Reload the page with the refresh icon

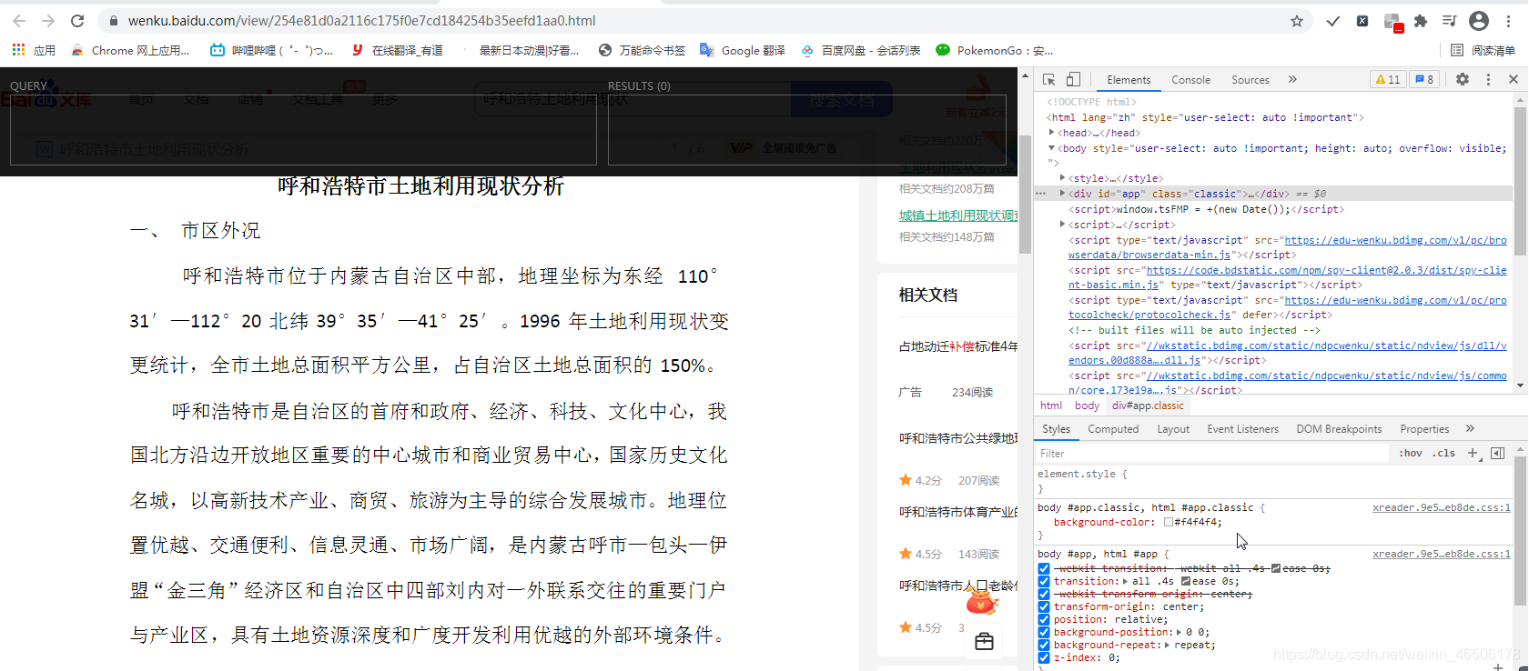(x=77, y=21)
